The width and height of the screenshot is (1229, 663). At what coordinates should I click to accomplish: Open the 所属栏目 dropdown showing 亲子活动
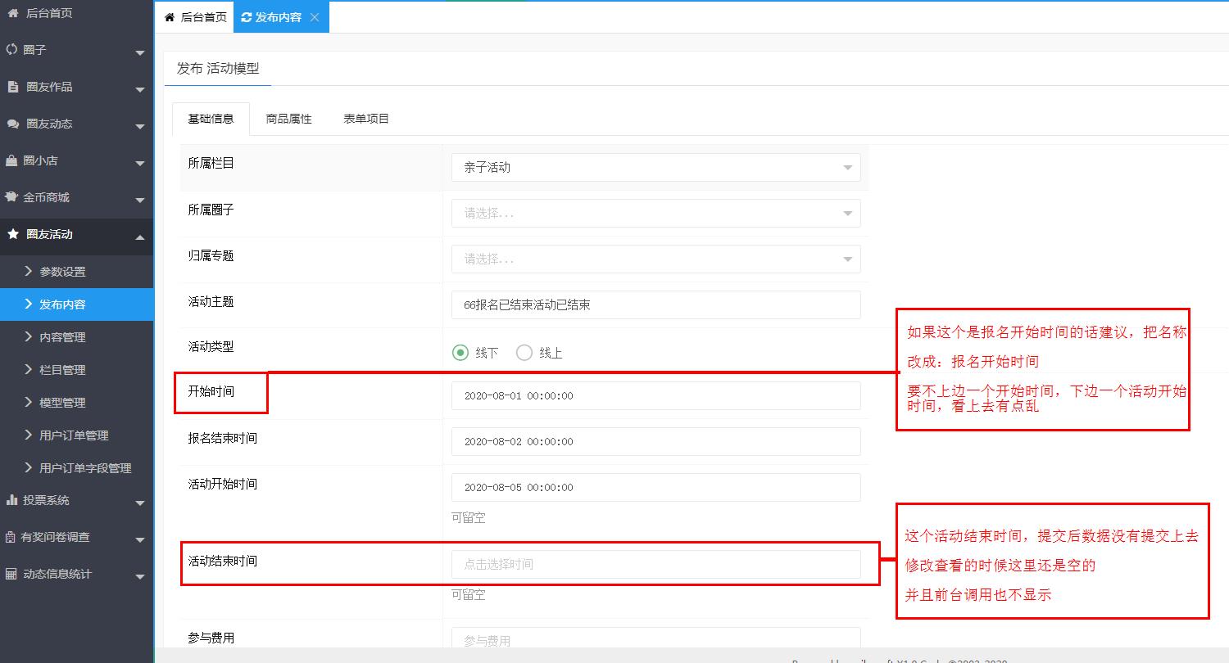click(655, 167)
